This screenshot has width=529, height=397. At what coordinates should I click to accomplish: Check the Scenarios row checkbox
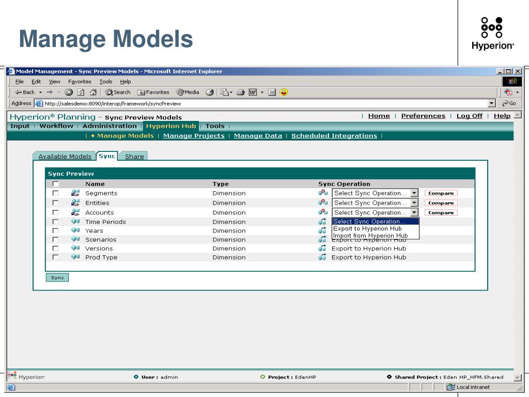pos(55,239)
